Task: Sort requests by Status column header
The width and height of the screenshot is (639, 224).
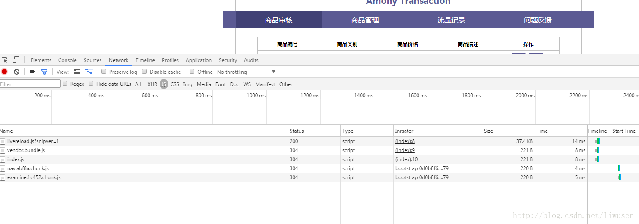Action: coord(314,131)
